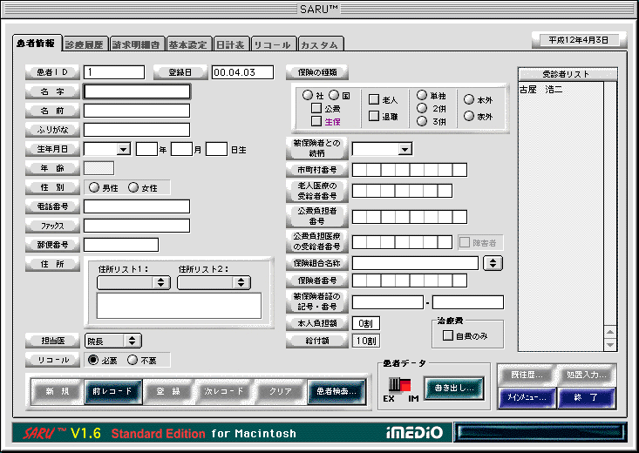Open the 担当医 院長 popup menu
Screen dimensions: 639x453
click(113, 341)
